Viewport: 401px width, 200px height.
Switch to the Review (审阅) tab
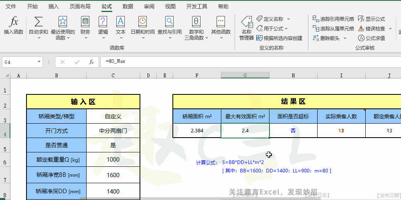(149, 7)
